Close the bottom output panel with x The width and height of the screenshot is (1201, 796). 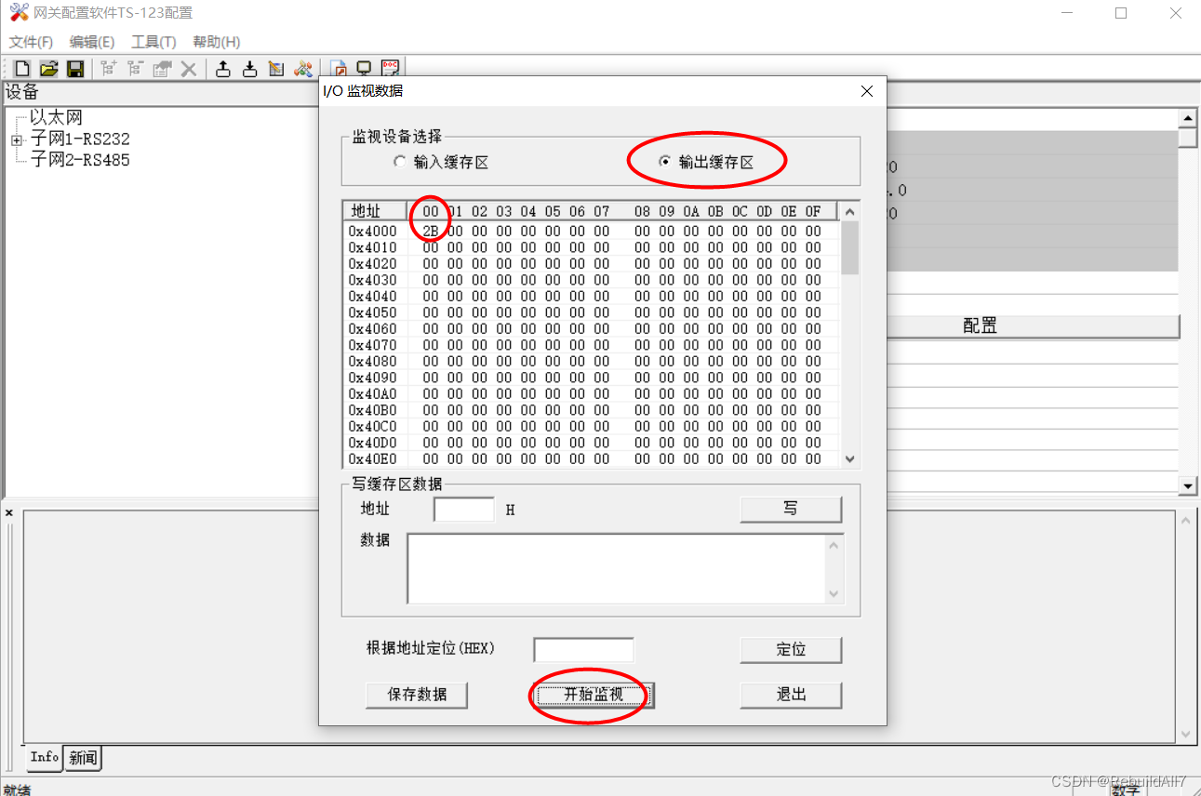(9, 512)
